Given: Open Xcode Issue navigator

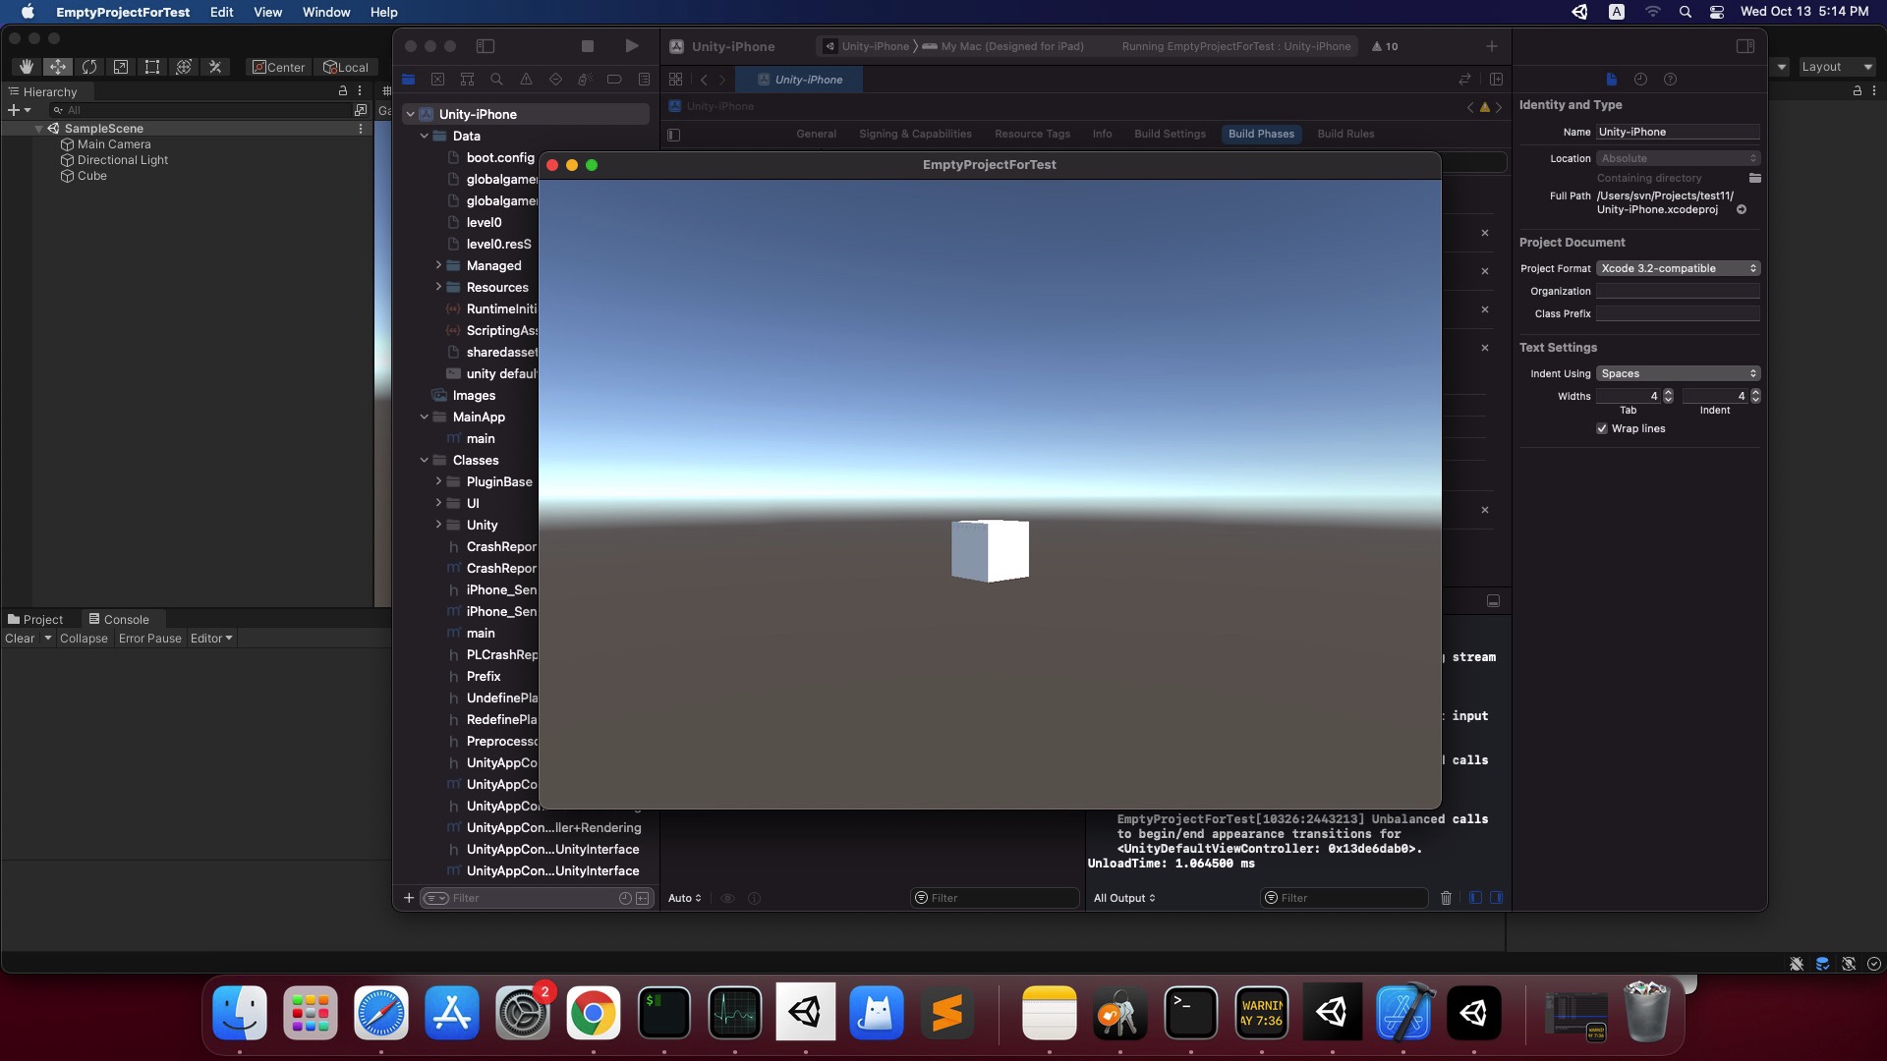Looking at the screenshot, I should (x=526, y=80).
